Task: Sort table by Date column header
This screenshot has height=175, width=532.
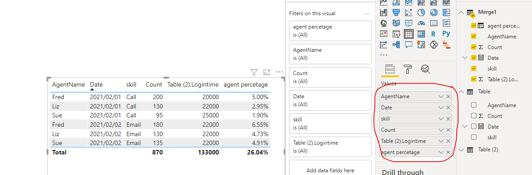Action: (x=96, y=84)
